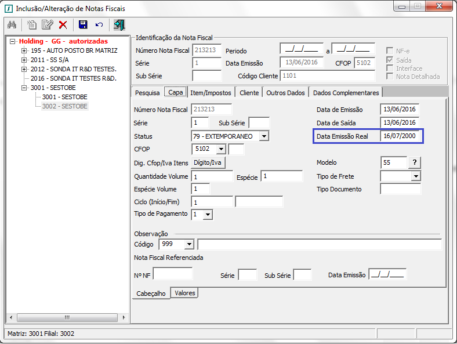Click the edit record pencil icon

tap(47, 24)
